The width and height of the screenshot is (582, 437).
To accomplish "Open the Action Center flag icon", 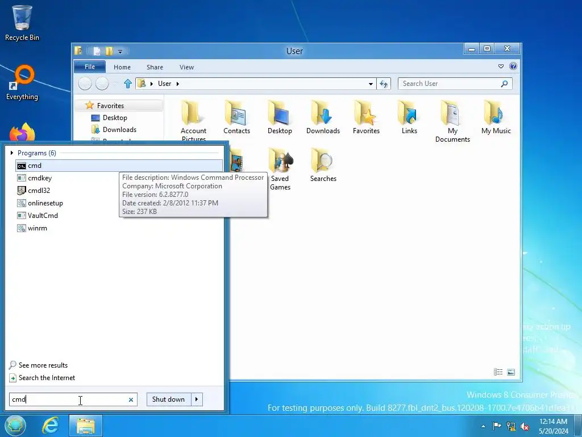I will point(497,426).
